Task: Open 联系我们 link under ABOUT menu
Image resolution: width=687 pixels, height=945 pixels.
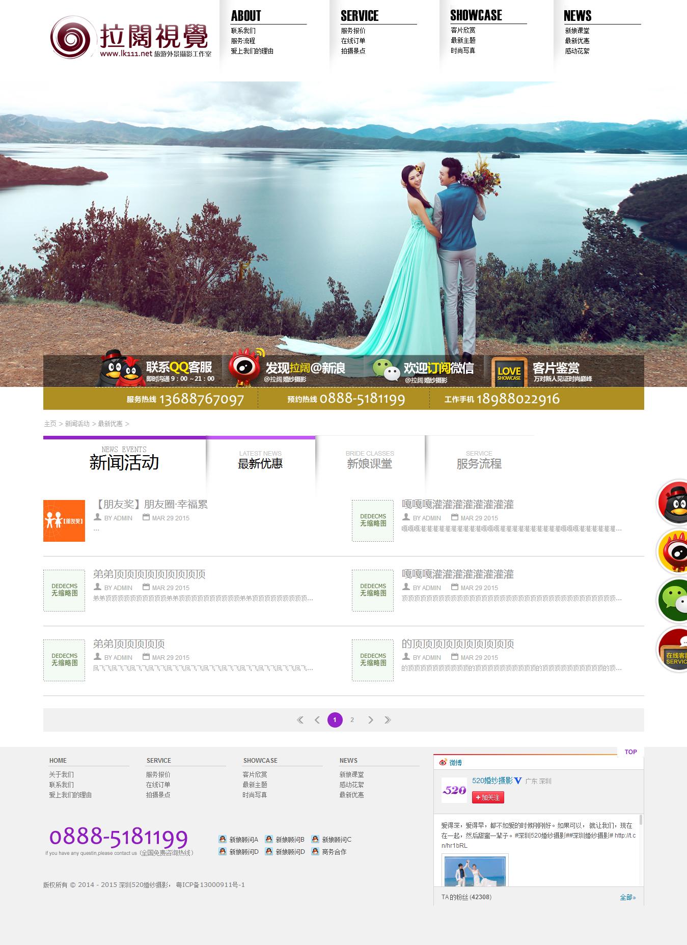Action: 243,31
